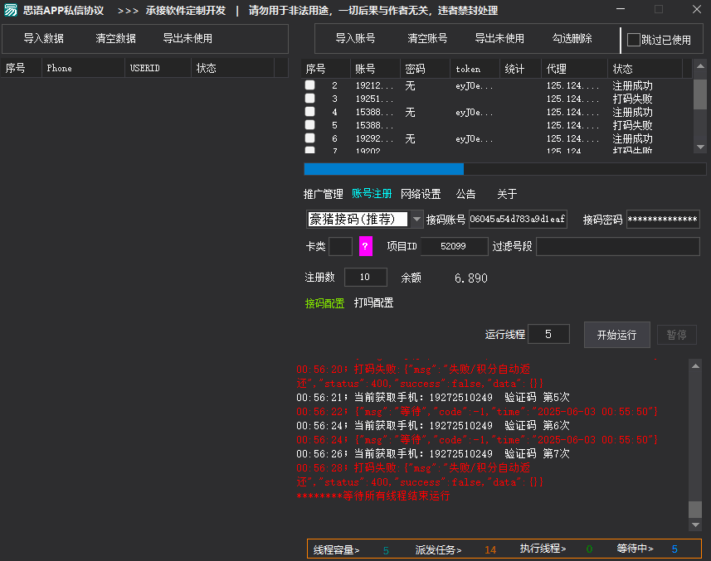Open the 接码配置 settings link

pos(326,303)
